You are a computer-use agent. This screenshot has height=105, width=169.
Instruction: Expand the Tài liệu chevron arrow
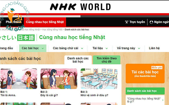(106, 48)
